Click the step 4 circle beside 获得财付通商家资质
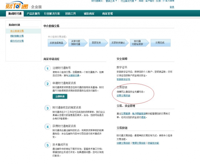200x164 pixels. point(47,127)
